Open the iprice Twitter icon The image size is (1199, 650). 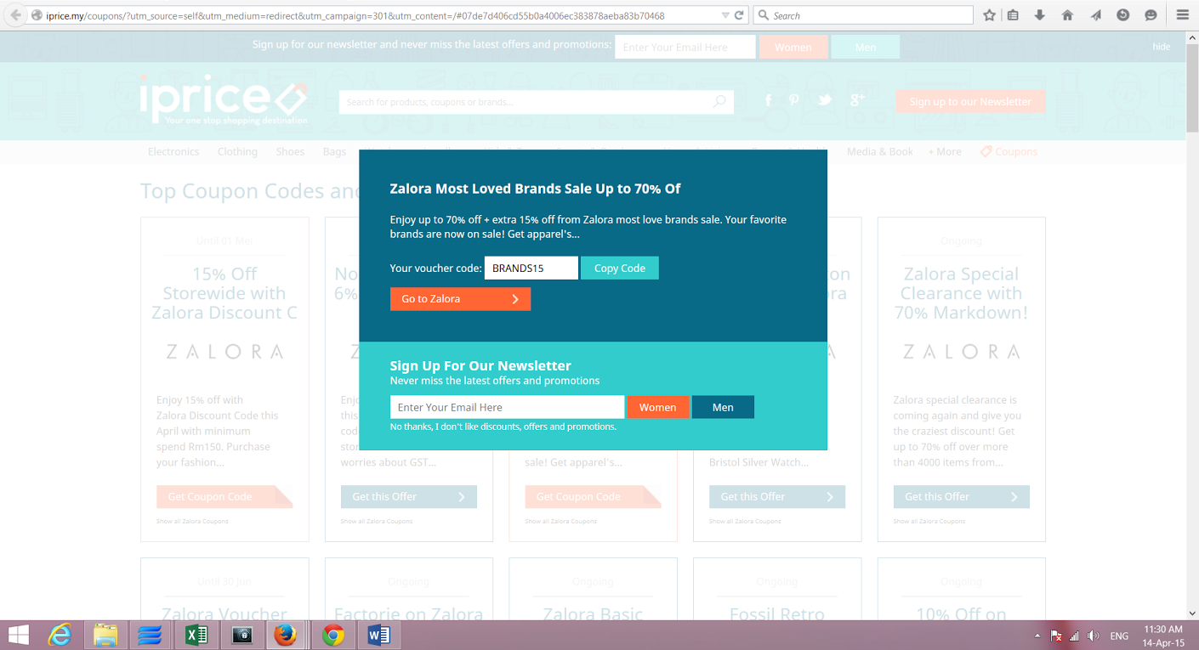coord(824,100)
